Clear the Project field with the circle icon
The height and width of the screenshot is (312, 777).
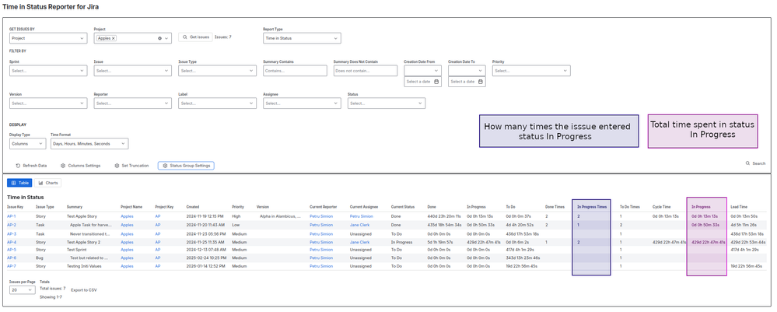coord(159,38)
